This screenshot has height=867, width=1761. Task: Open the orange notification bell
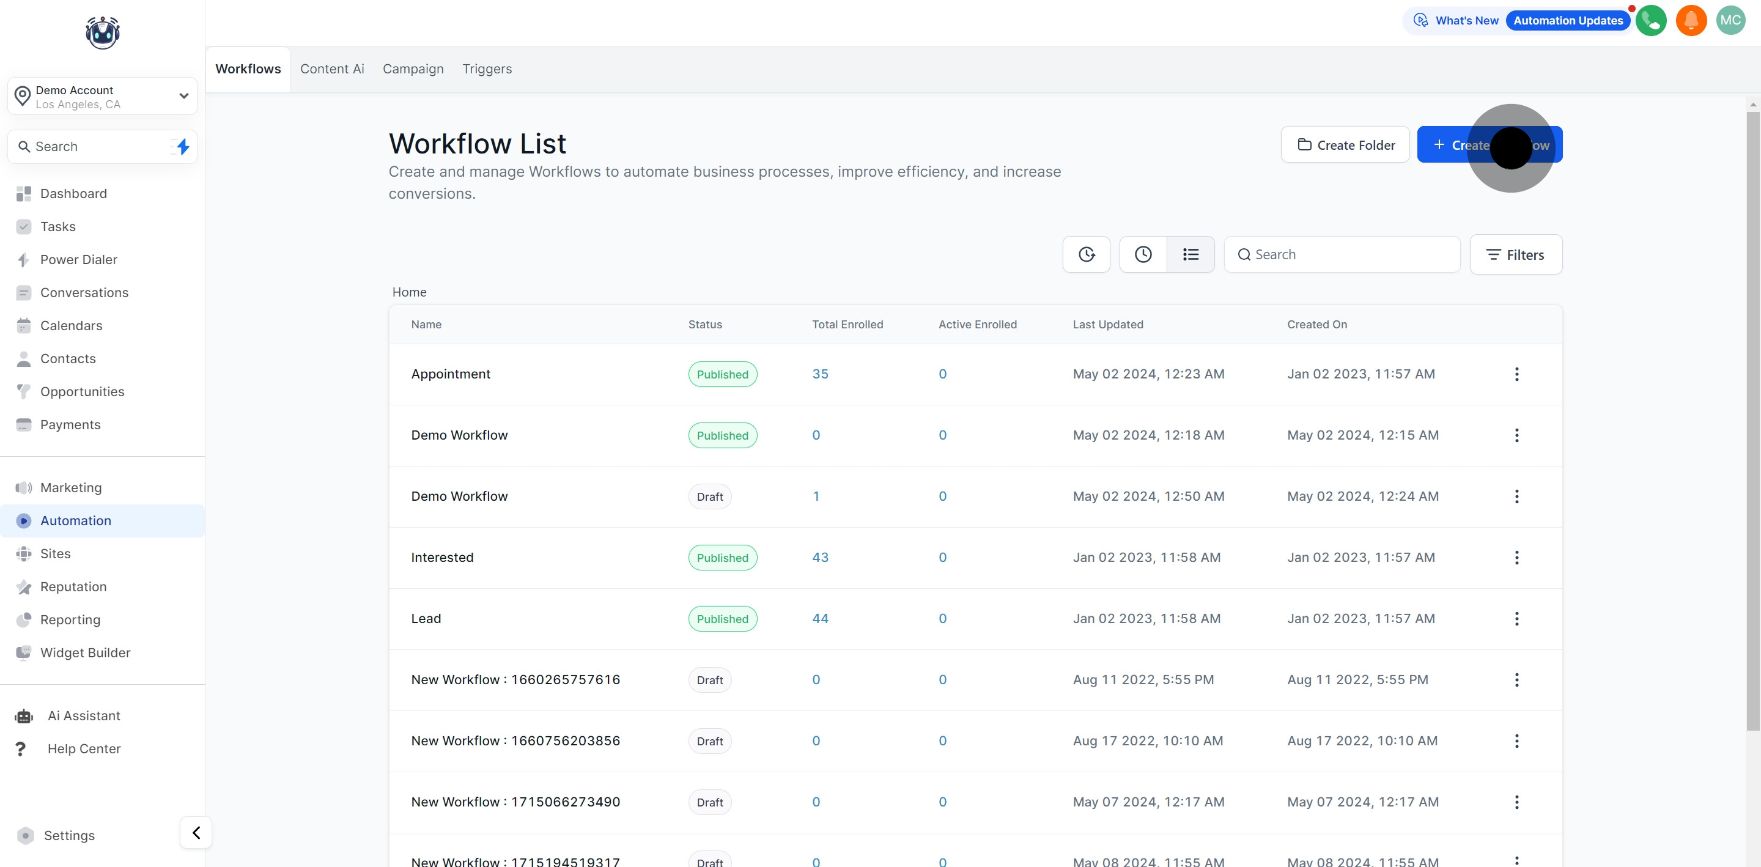(1691, 21)
